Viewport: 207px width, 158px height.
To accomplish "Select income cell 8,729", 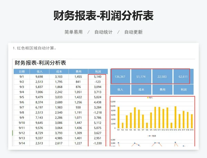I will pos(39,133).
